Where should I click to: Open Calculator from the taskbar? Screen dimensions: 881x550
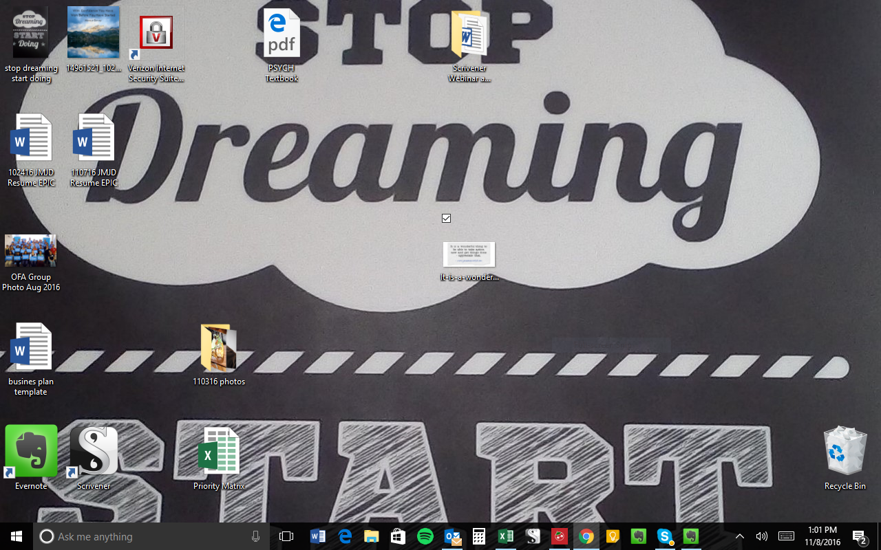(x=479, y=536)
